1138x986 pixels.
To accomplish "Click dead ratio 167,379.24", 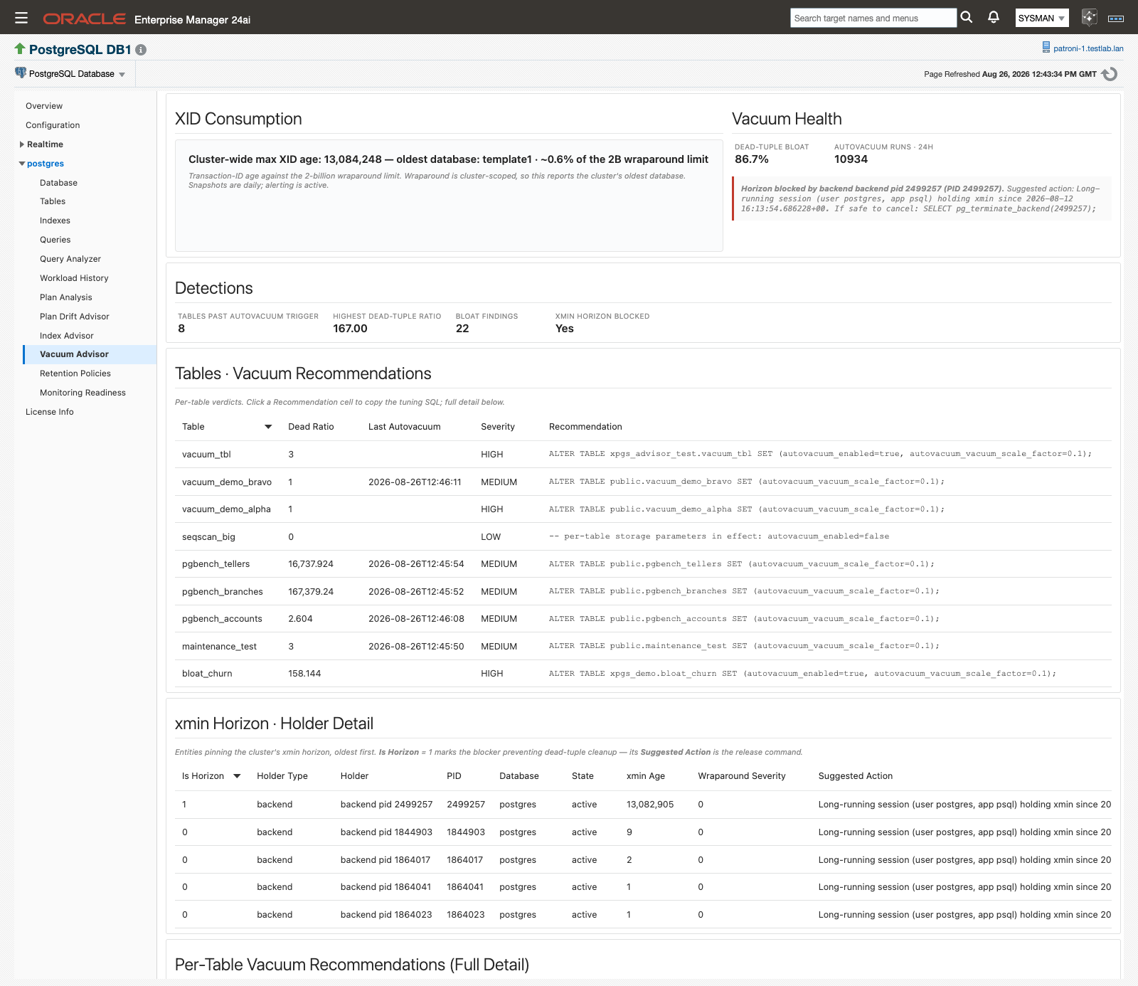I will tap(311, 592).
